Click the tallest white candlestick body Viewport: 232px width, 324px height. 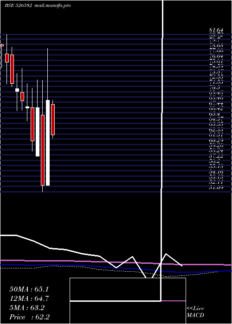tap(48, 143)
